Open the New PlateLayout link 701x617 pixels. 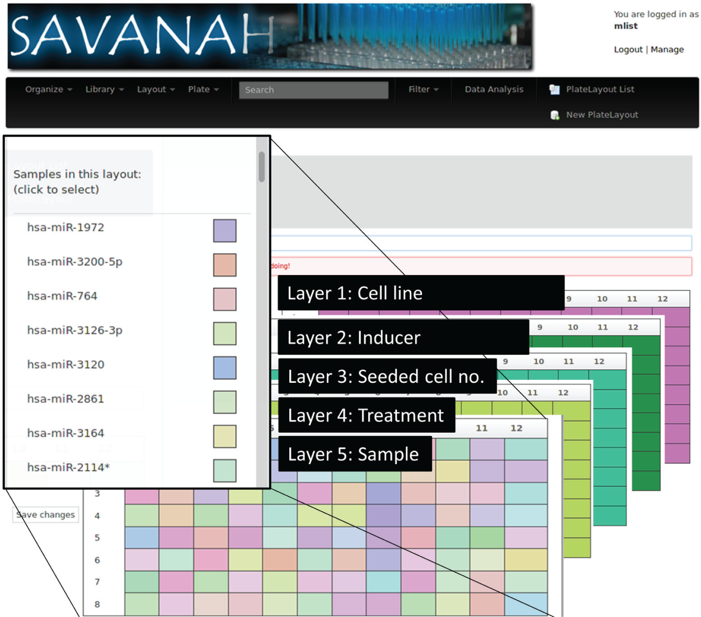coord(602,115)
